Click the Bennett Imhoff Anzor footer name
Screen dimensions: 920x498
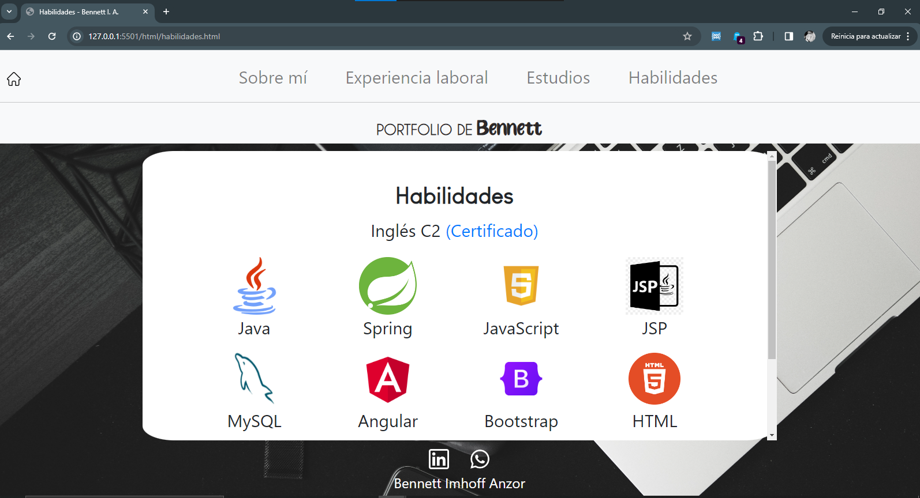[x=459, y=484]
